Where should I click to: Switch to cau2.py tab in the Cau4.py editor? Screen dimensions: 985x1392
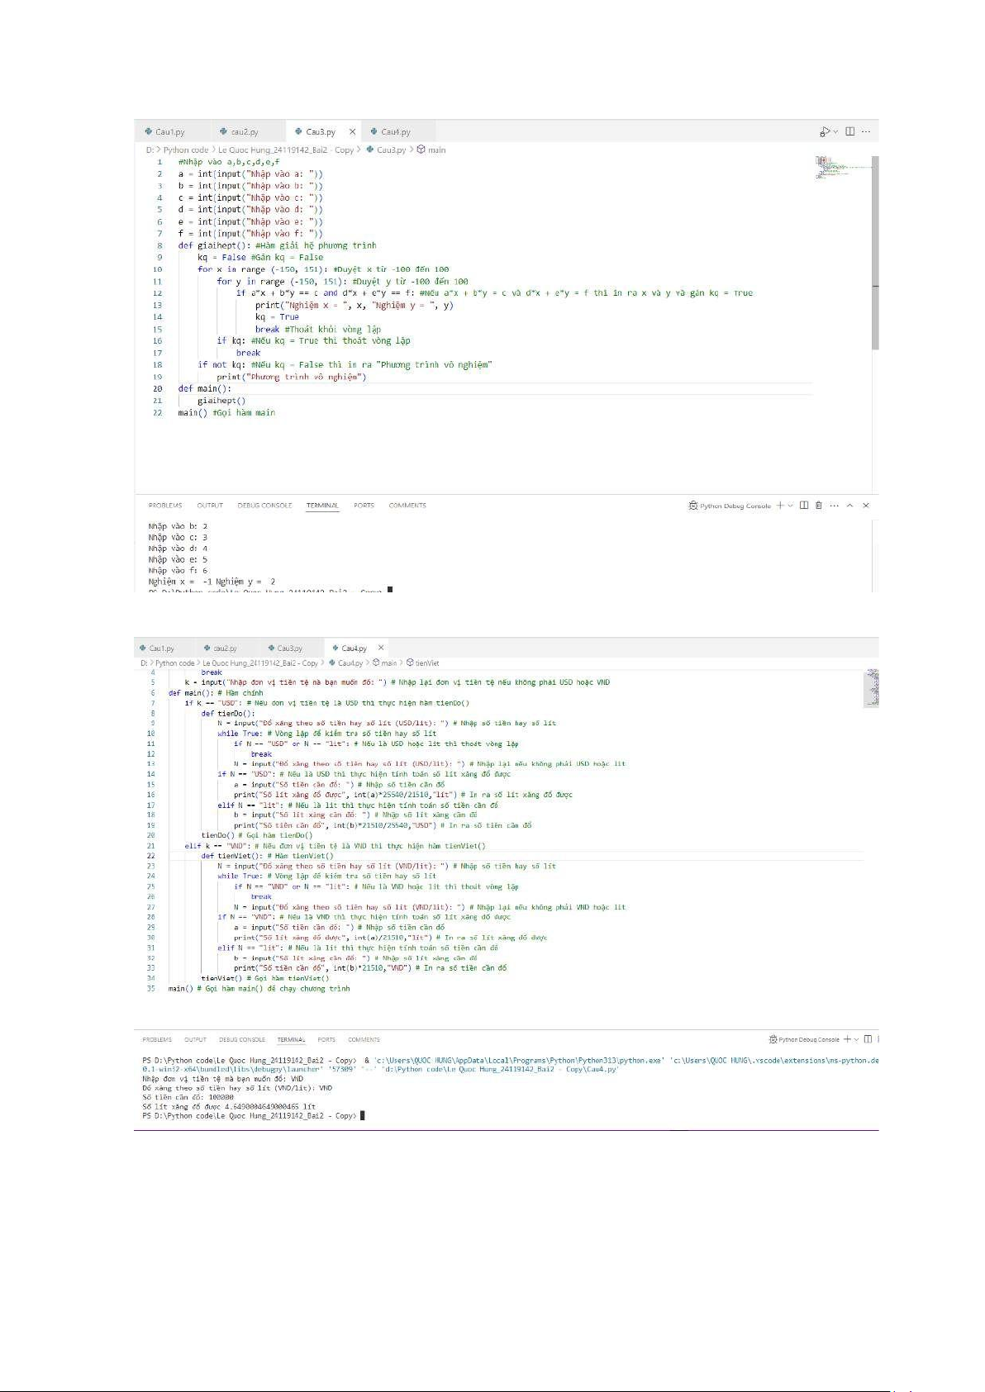pyautogui.click(x=220, y=648)
